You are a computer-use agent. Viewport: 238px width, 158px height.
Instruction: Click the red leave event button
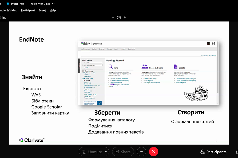[x=154, y=152]
